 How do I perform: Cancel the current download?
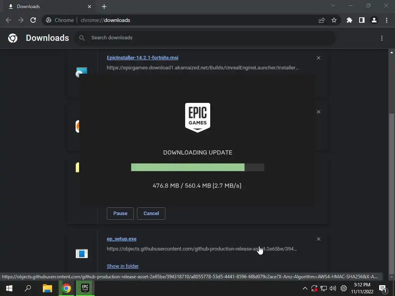[x=151, y=214]
